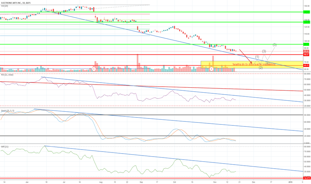Select the Elliott wave label (3)
The width and height of the screenshot is (311, 184).
coord(264,51)
